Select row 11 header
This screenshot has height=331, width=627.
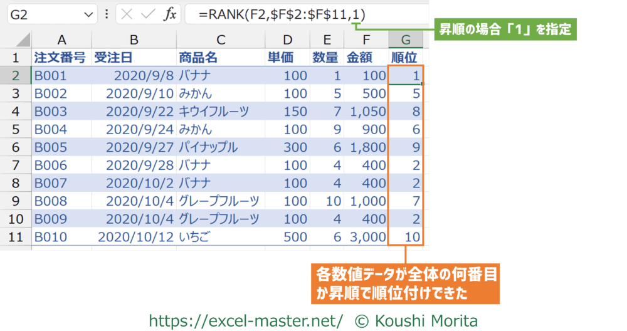coord(16,238)
